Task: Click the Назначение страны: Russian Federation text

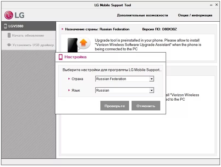Action: click(x=97, y=29)
